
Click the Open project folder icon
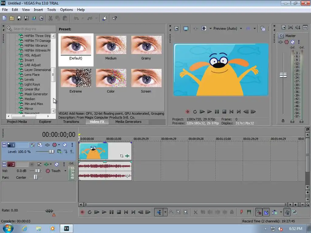click(12, 18)
